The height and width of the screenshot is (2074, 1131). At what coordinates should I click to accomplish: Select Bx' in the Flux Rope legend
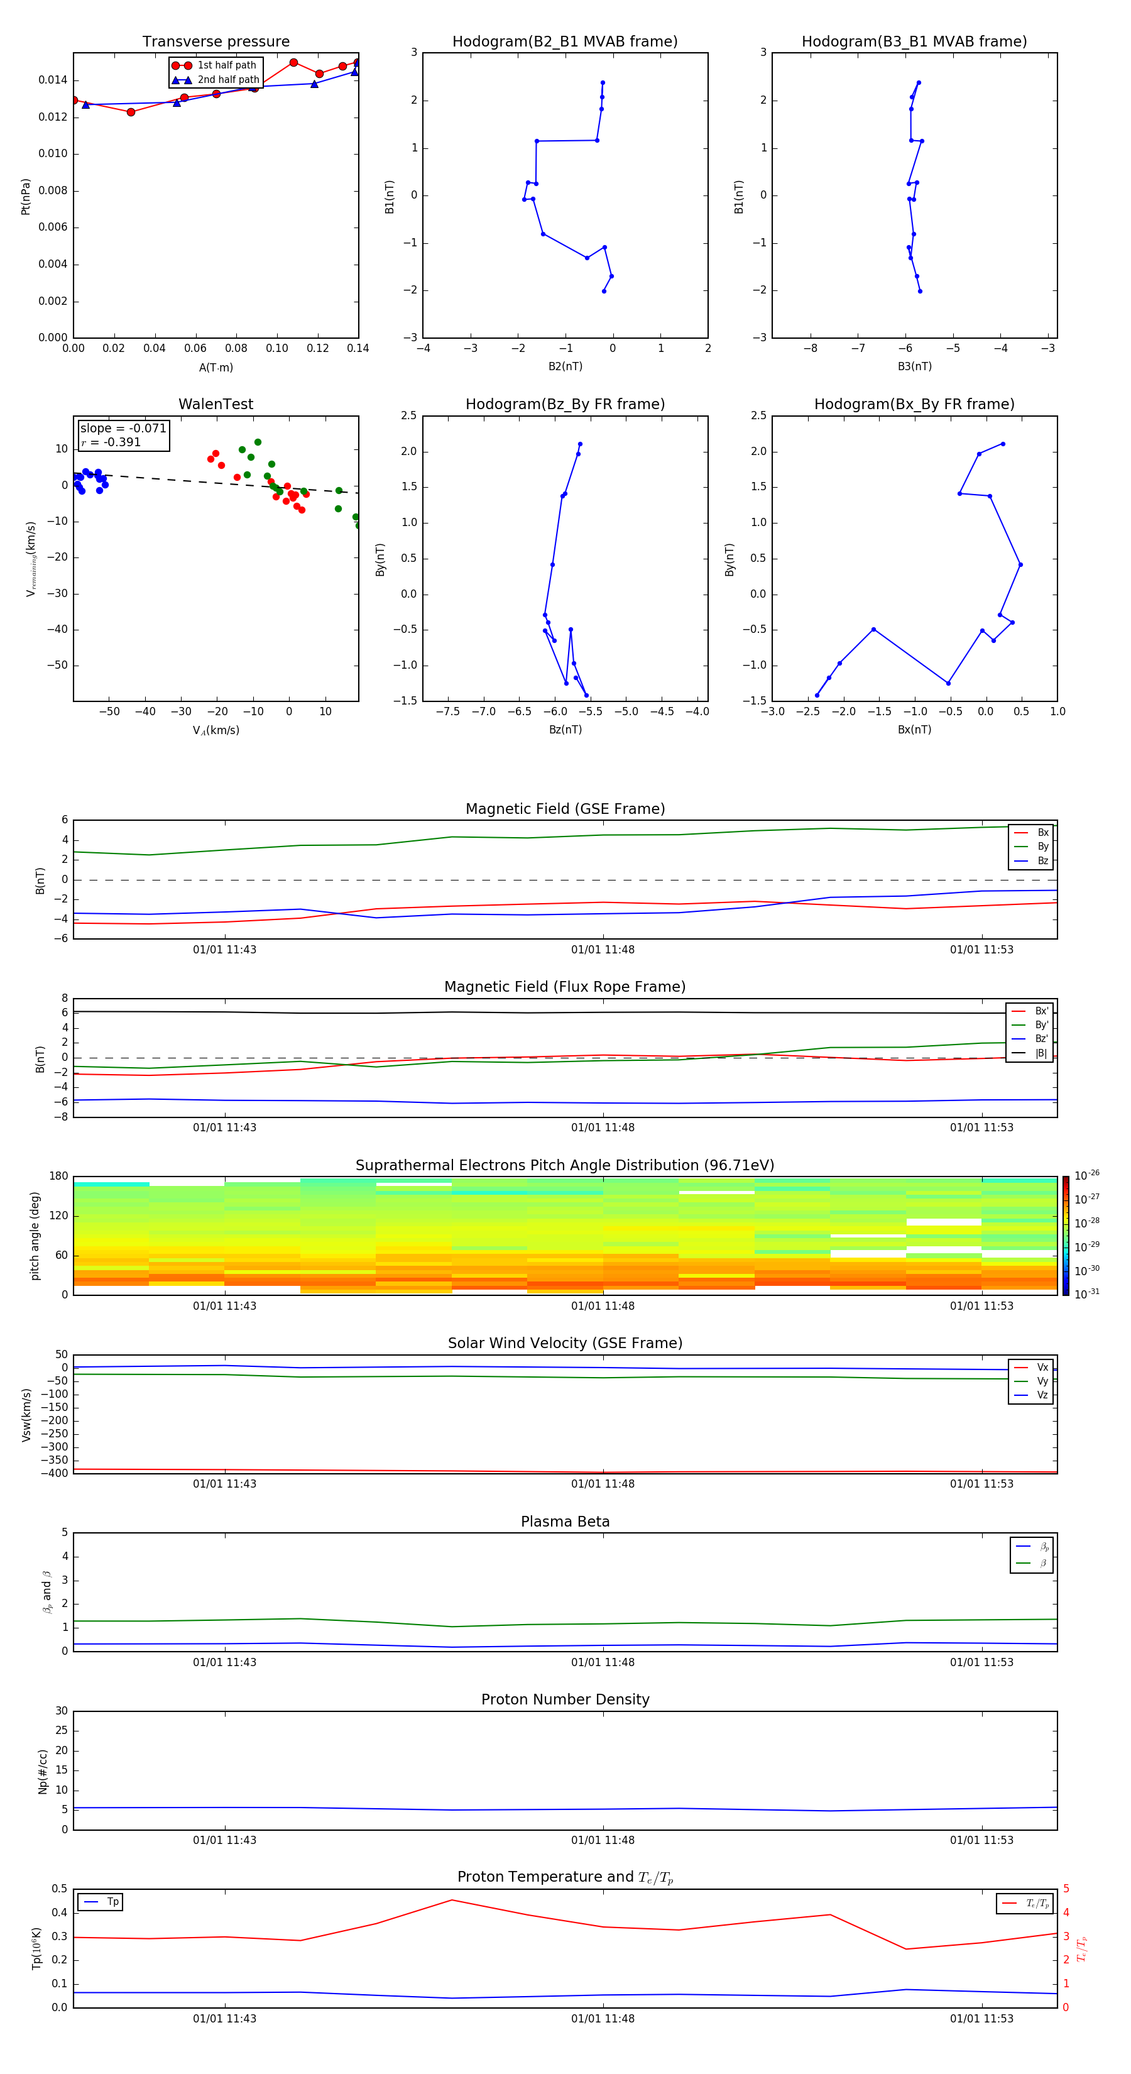pyautogui.click(x=1030, y=1011)
